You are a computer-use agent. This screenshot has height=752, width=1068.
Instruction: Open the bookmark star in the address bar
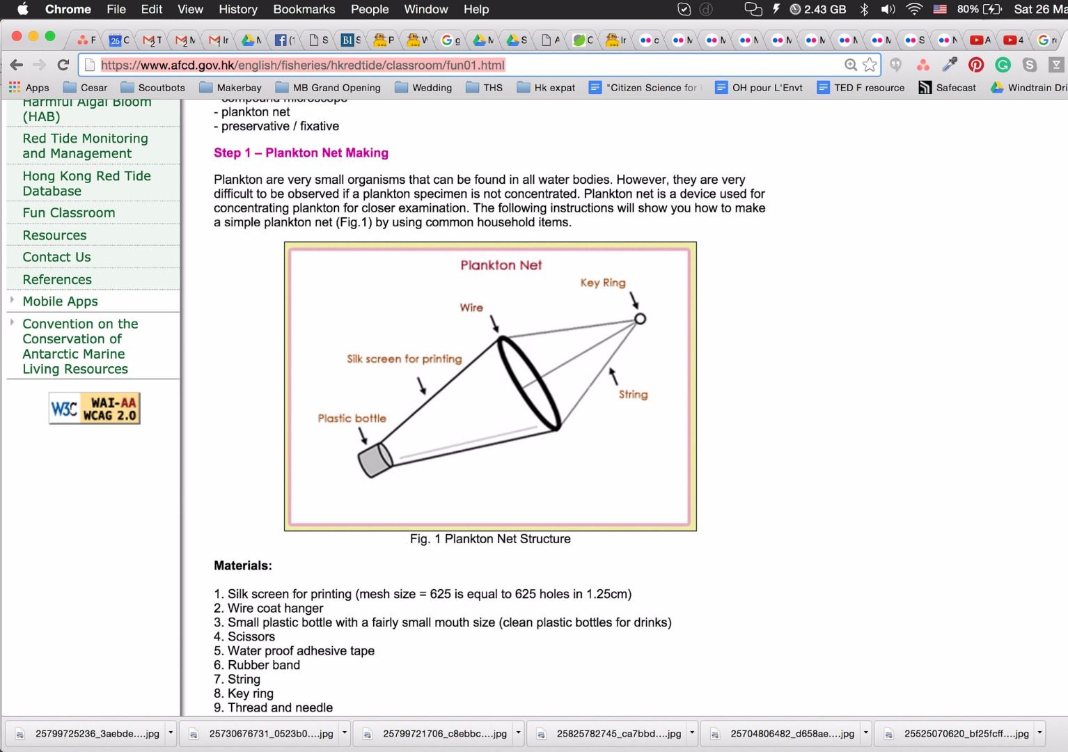click(x=869, y=65)
